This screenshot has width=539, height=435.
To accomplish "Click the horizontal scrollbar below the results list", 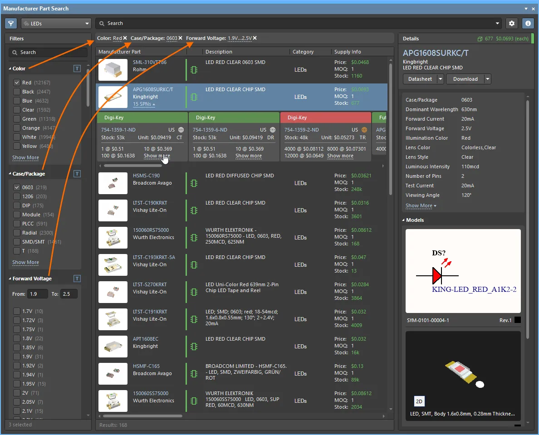I will coord(142,416).
